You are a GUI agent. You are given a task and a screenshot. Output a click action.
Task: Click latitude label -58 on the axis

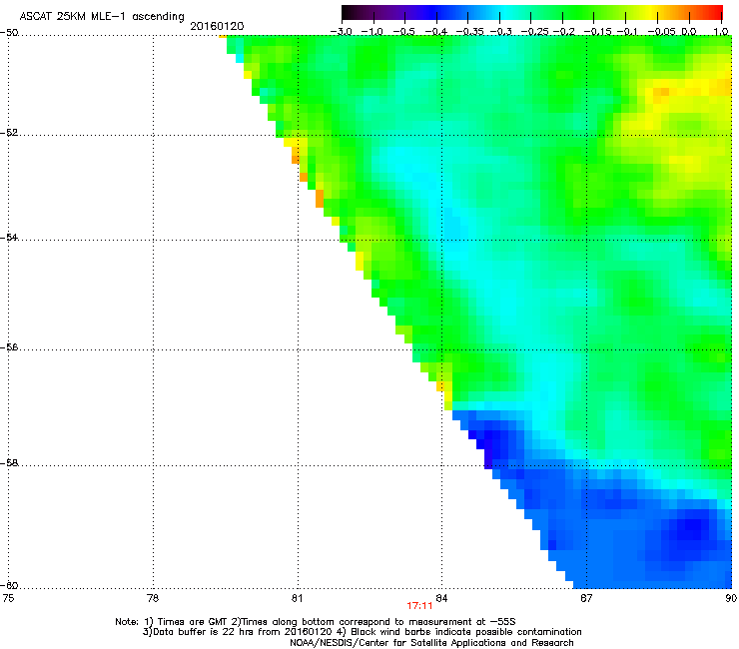[9, 463]
